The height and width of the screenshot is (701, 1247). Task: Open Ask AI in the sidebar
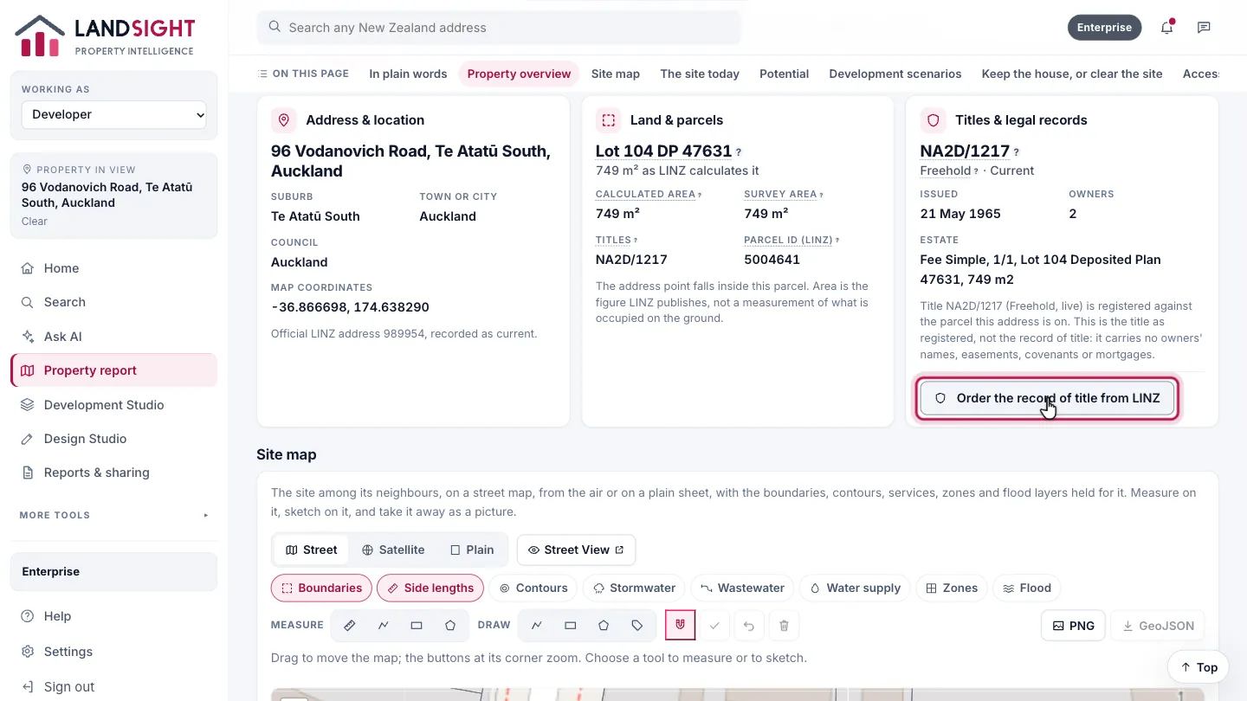click(x=114, y=337)
